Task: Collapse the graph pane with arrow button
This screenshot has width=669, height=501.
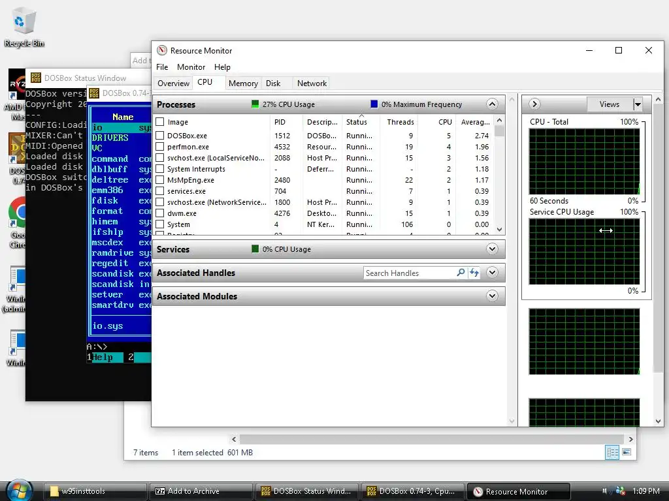Action: click(x=534, y=104)
